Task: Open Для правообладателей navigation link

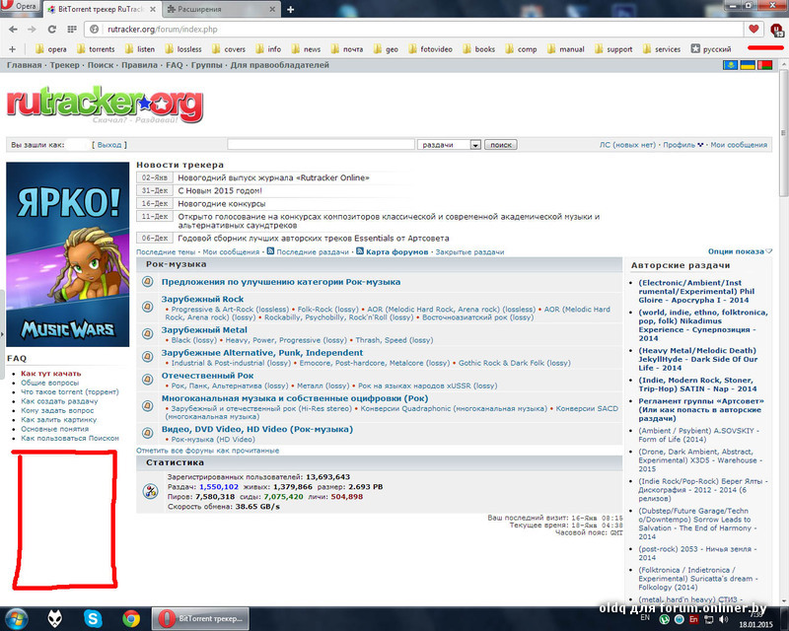Action: [280, 65]
